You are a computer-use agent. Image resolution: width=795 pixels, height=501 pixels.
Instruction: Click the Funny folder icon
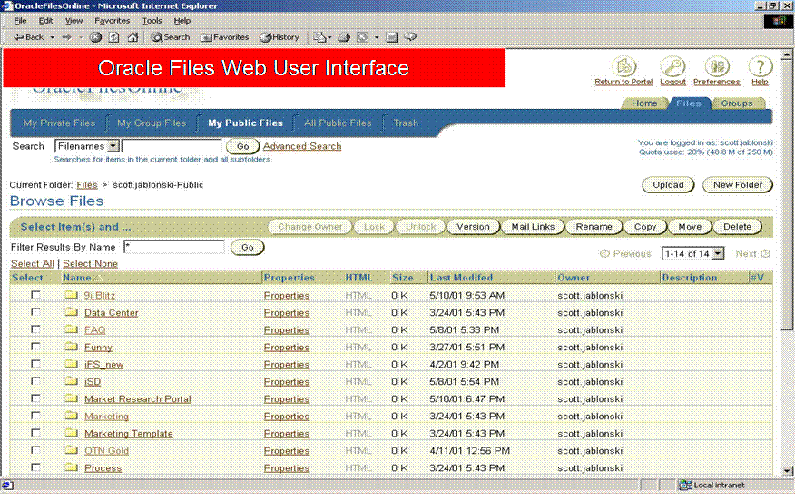72,347
